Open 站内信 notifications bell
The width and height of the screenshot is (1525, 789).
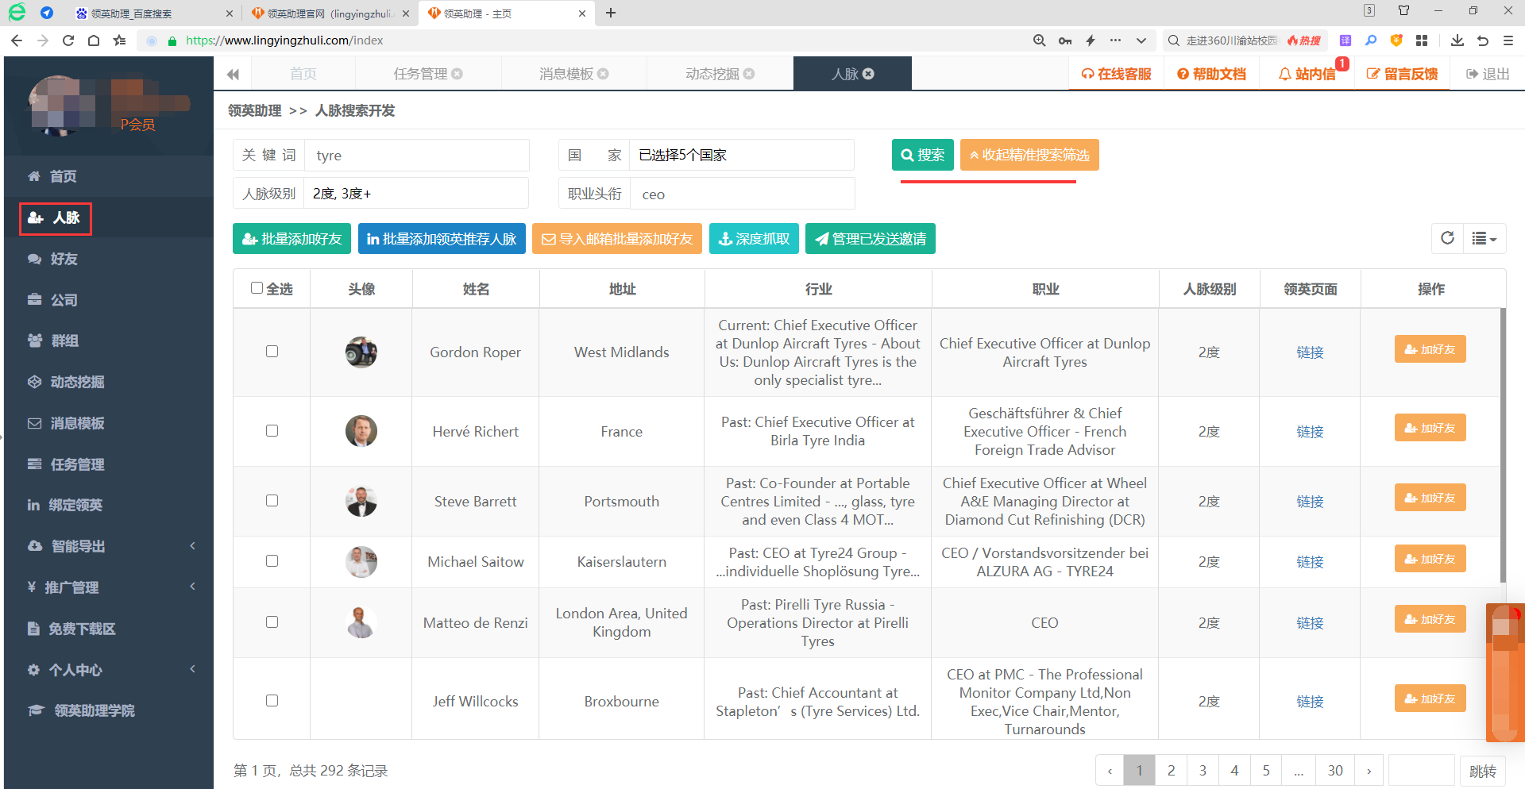tap(1307, 74)
